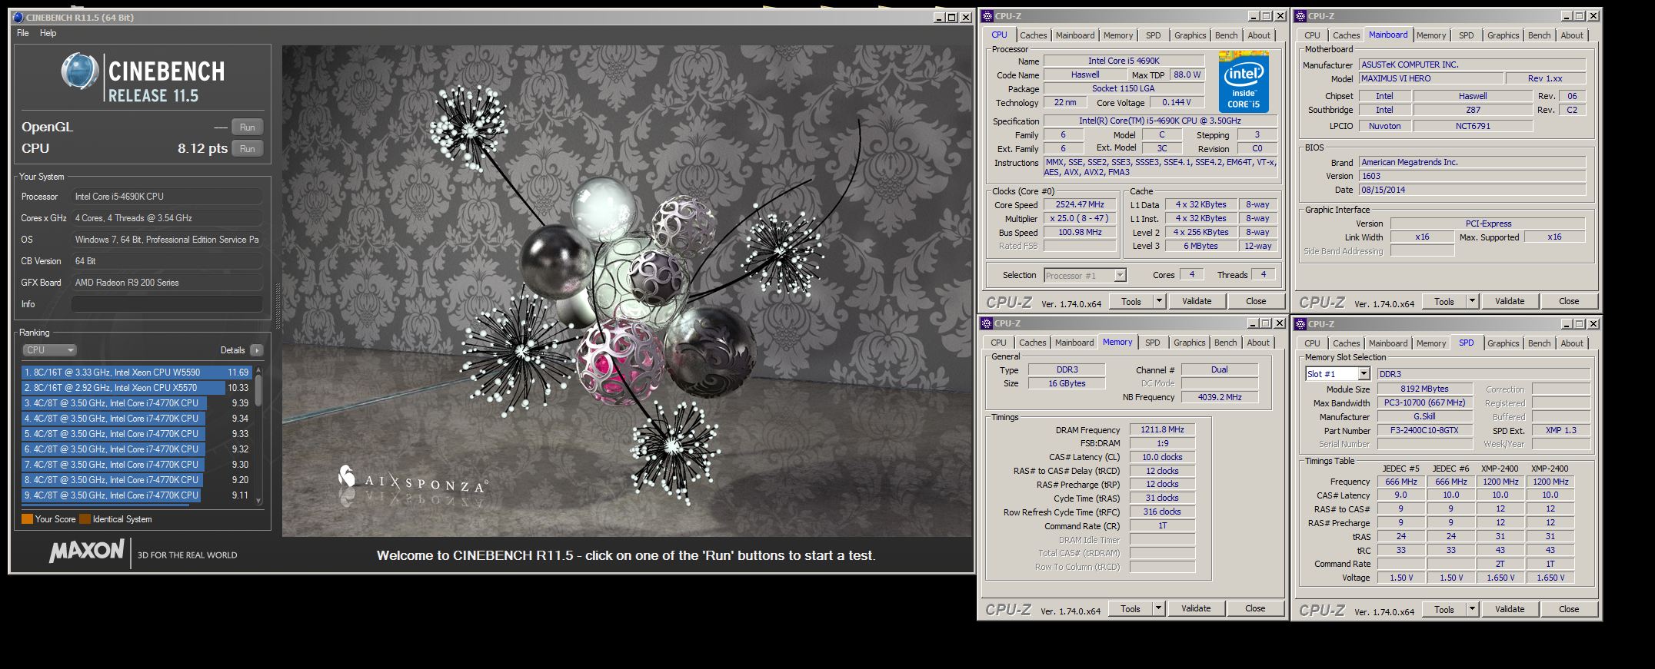Select the Xeon X5570 ranking entry
Image resolution: width=1655 pixels, height=669 pixels.
tap(137, 388)
